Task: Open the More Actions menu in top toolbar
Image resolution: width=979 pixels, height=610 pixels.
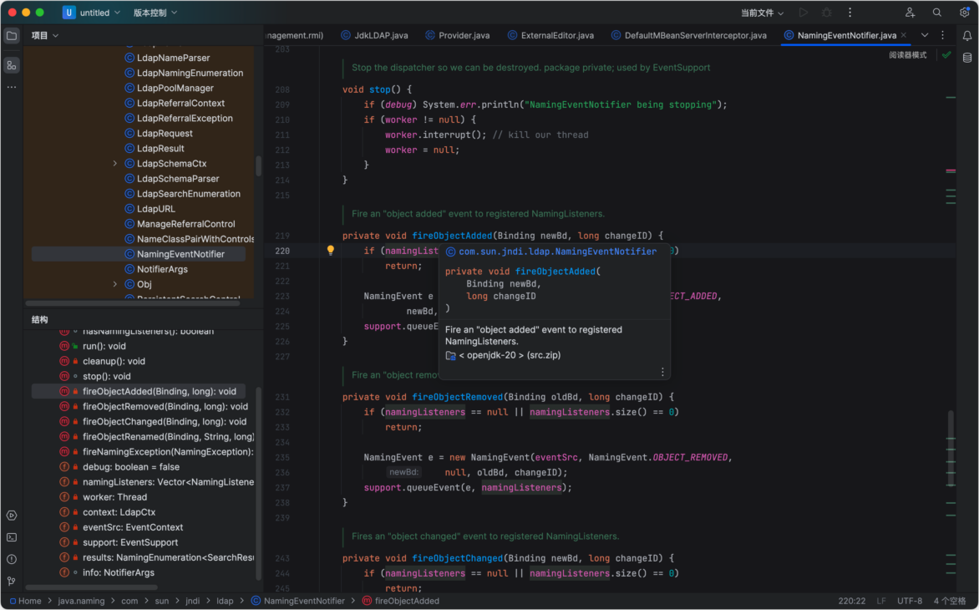Action: pyautogui.click(x=850, y=13)
